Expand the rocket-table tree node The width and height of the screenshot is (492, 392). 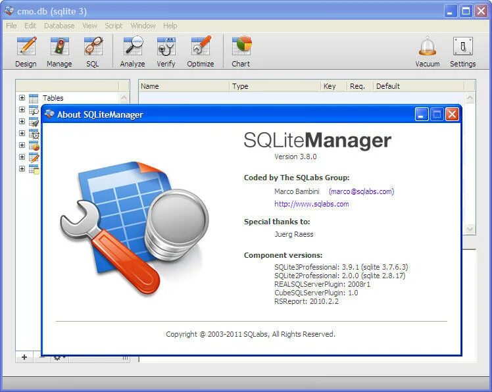pyautogui.click(x=22, y=122)
